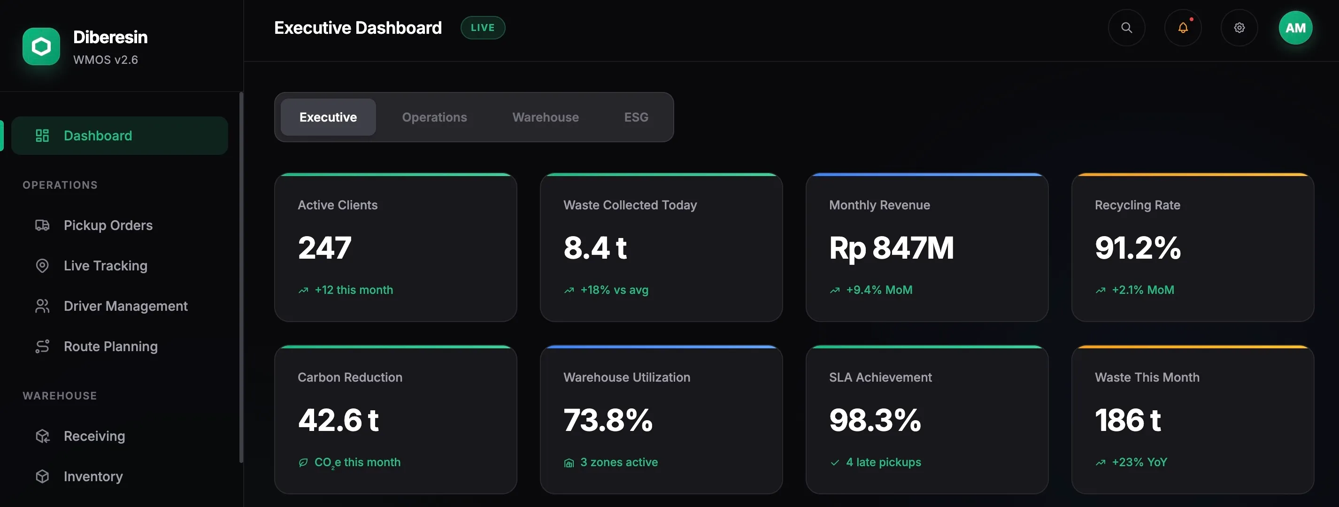Click the value 73.8%

coord(608,420)
